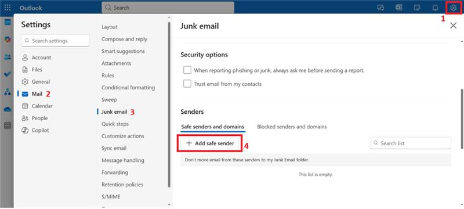Switch to Blocked senders and domains tab
The image size is (464, 209).
click(x=292, y=127)
